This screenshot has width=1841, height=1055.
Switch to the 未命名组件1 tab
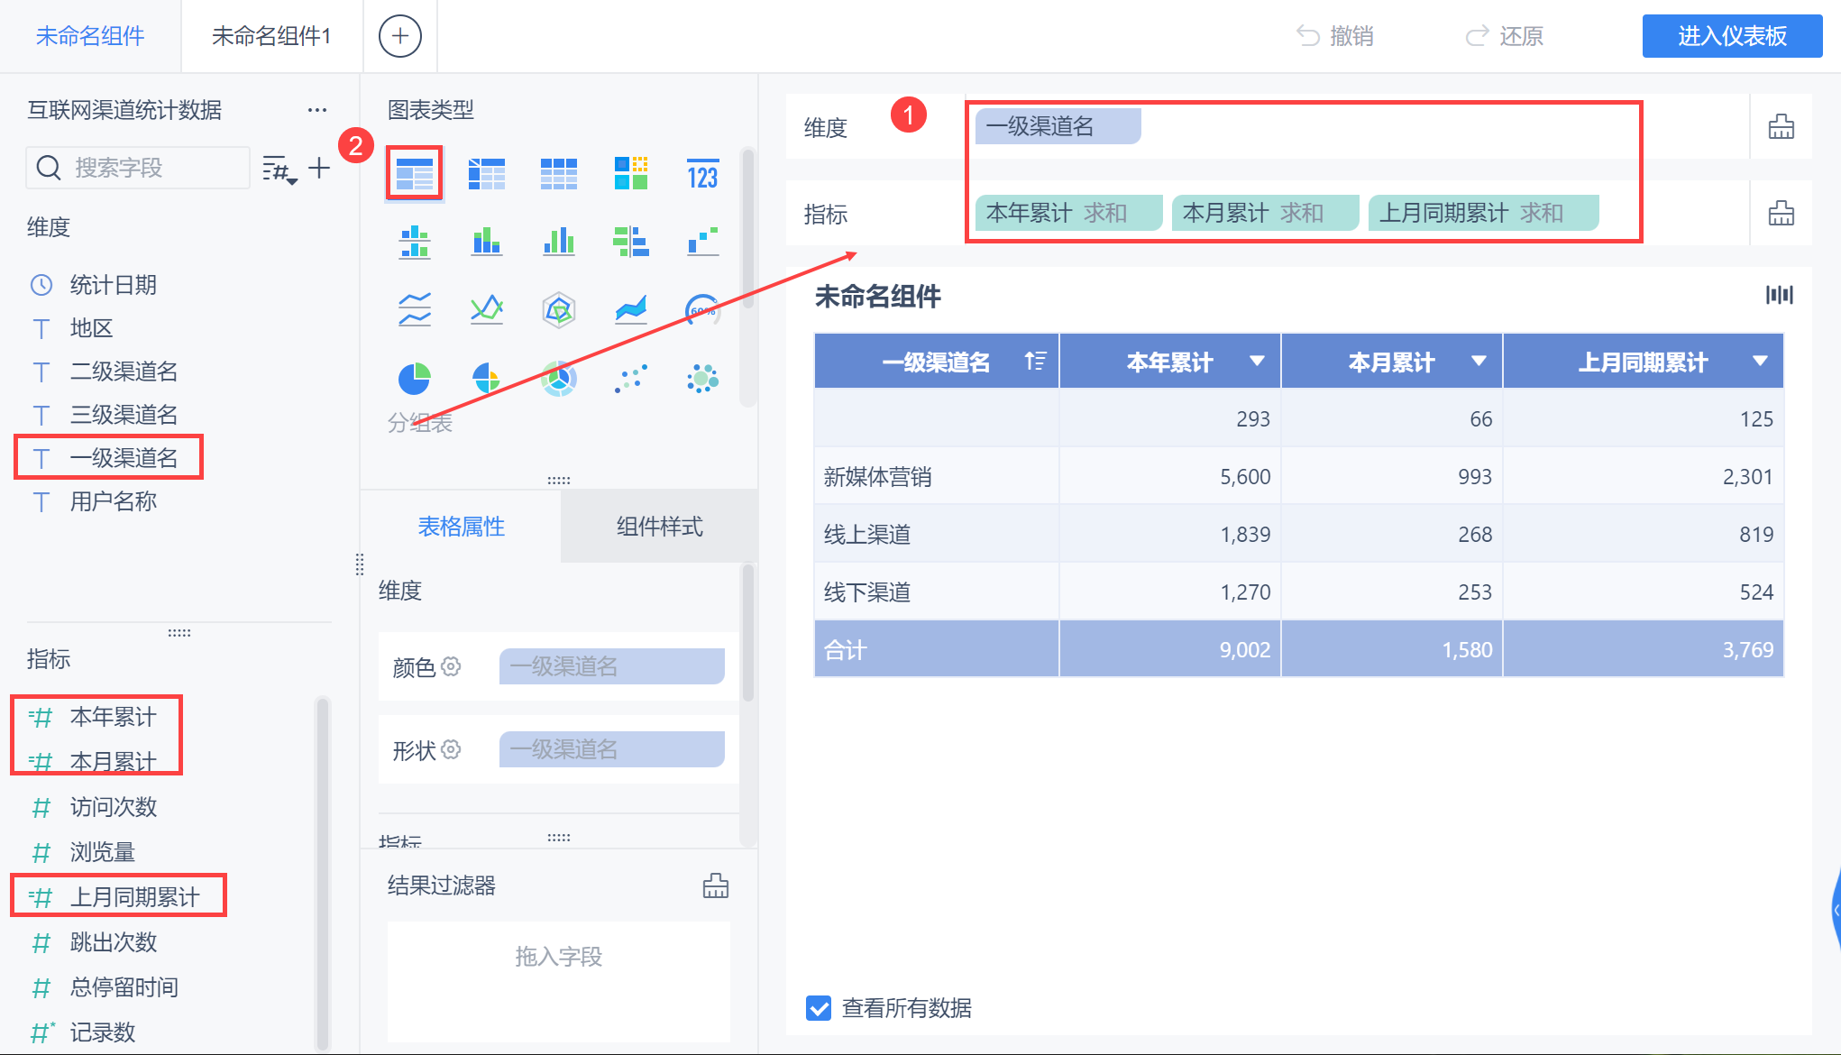(271, 36)
